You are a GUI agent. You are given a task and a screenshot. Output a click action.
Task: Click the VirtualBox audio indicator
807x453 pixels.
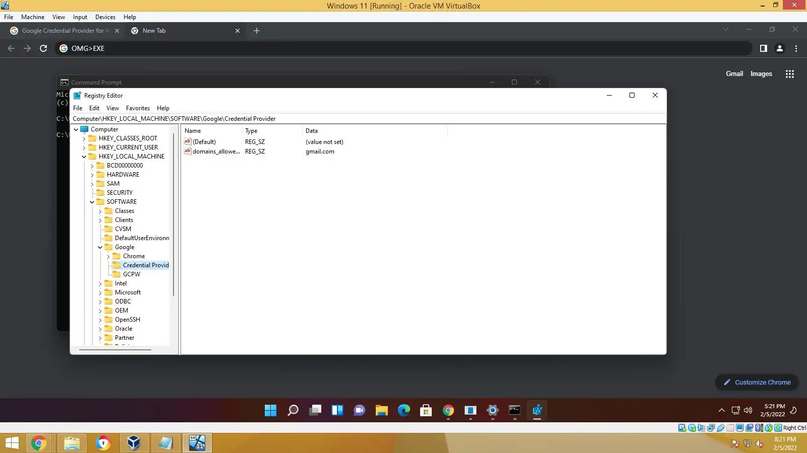[x=702, y=428]
